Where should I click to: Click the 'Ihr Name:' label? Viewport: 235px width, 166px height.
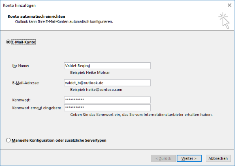(x=21, y=66)
